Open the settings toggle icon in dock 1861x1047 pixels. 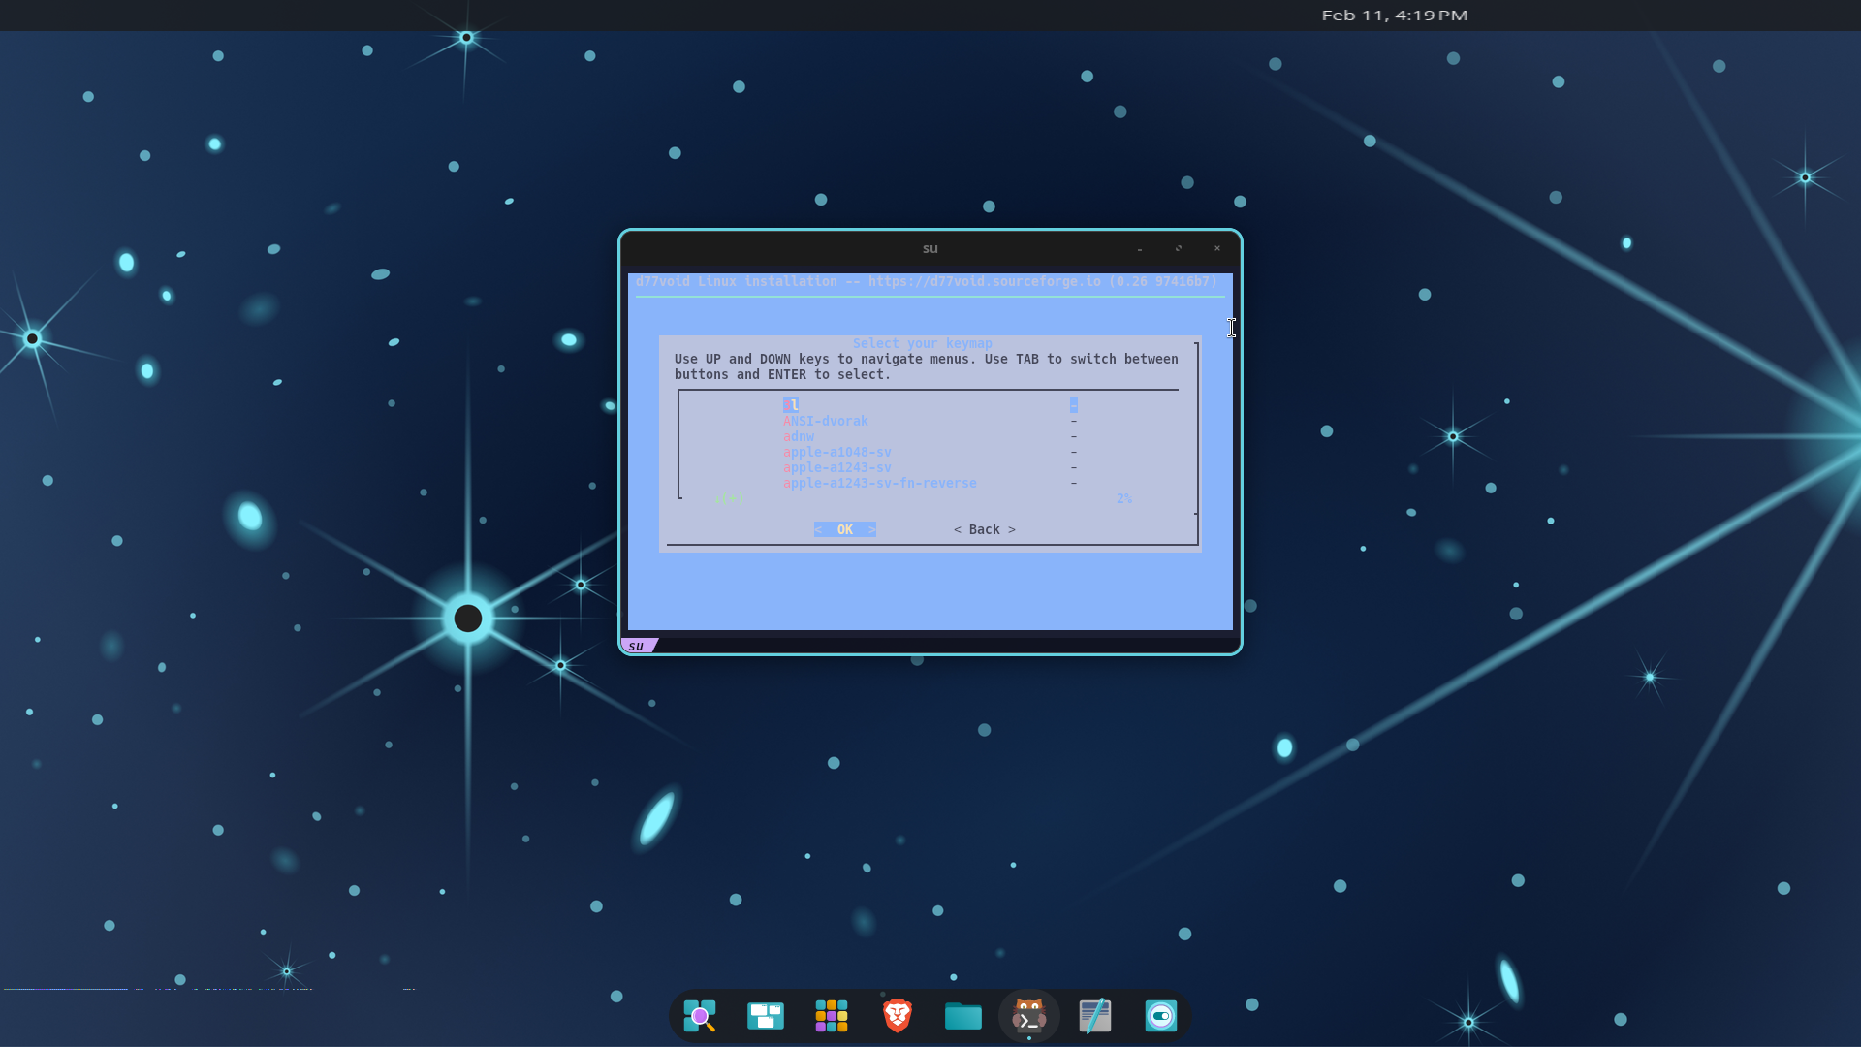point(1161,1016)
